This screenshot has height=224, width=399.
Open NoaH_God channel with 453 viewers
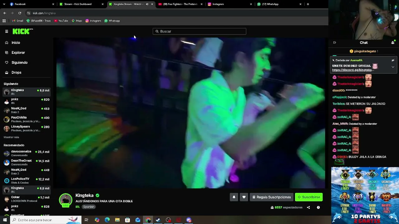pyautogui.click(x=26, y=110)
